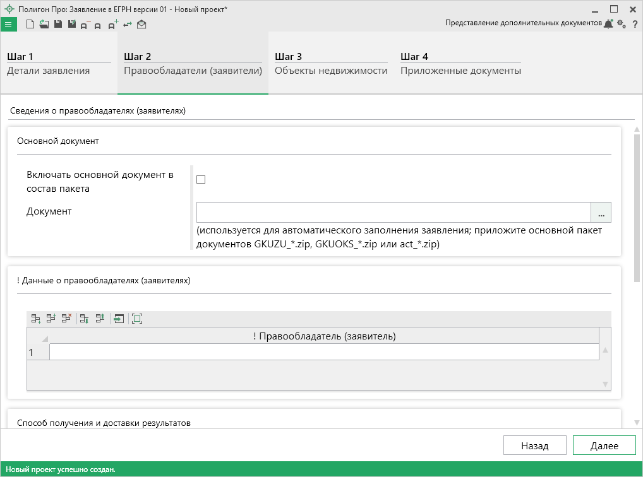
Task: Switch to Шаг 3 Объекты недвижимости tab
Action: tap(331, 64)
